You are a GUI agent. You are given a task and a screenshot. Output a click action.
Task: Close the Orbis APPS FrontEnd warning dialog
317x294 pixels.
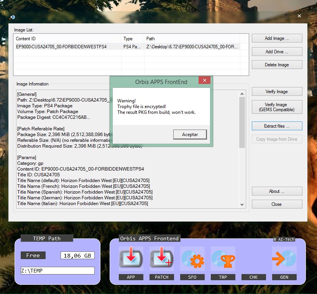205,80
